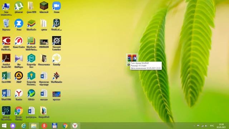
Task: Open the Kaspersky Free hexagon icon
Action: click(x=31, y=58)
